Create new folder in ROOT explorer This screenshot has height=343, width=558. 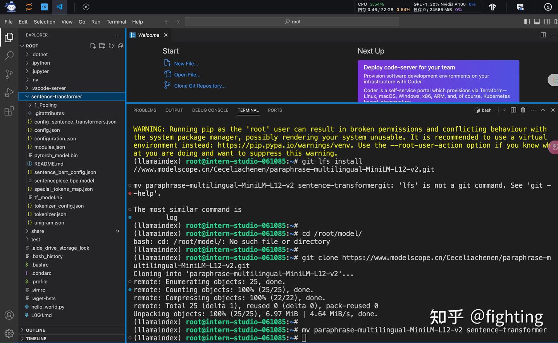pos(102,46)
